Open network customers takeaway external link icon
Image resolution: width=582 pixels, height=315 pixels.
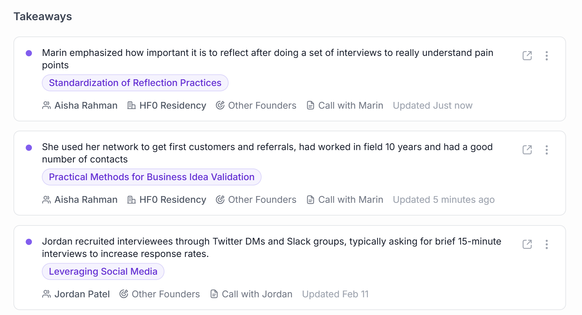point(527,150)
